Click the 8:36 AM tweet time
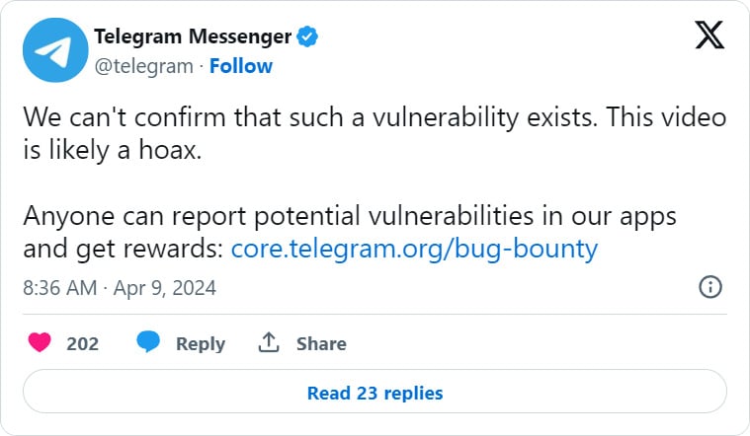The width and height of the screenshot is (750, 436). (59, 288)
